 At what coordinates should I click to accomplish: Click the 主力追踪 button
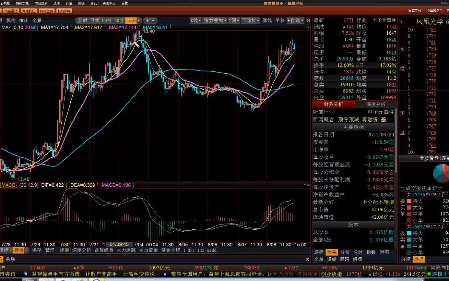point(126,250)
